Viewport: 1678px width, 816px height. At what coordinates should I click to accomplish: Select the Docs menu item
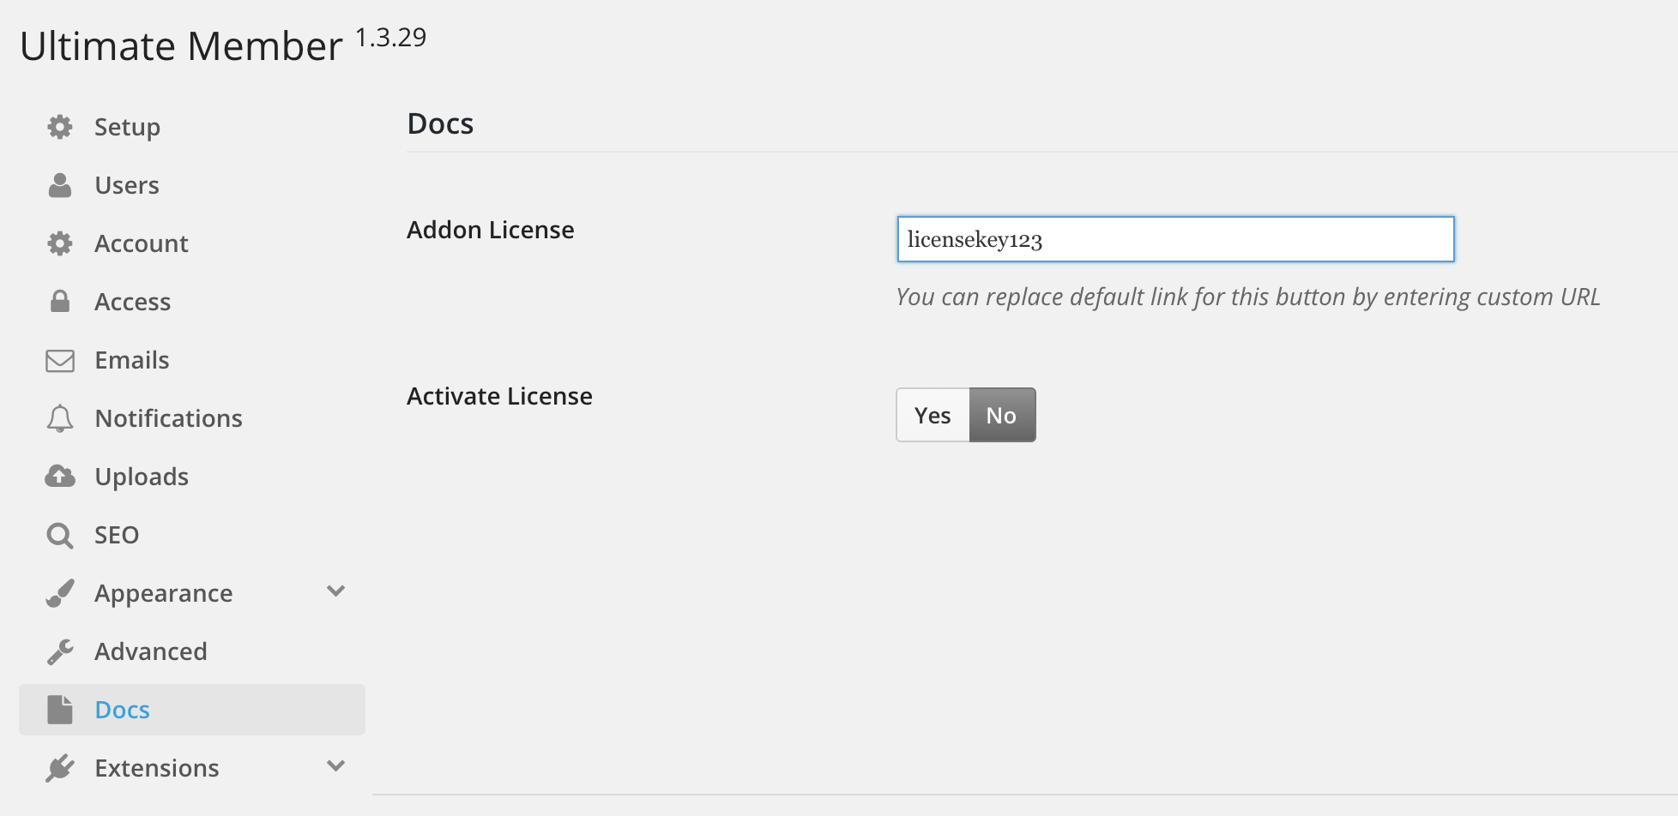pyautogui.click(x=192, y=710)
